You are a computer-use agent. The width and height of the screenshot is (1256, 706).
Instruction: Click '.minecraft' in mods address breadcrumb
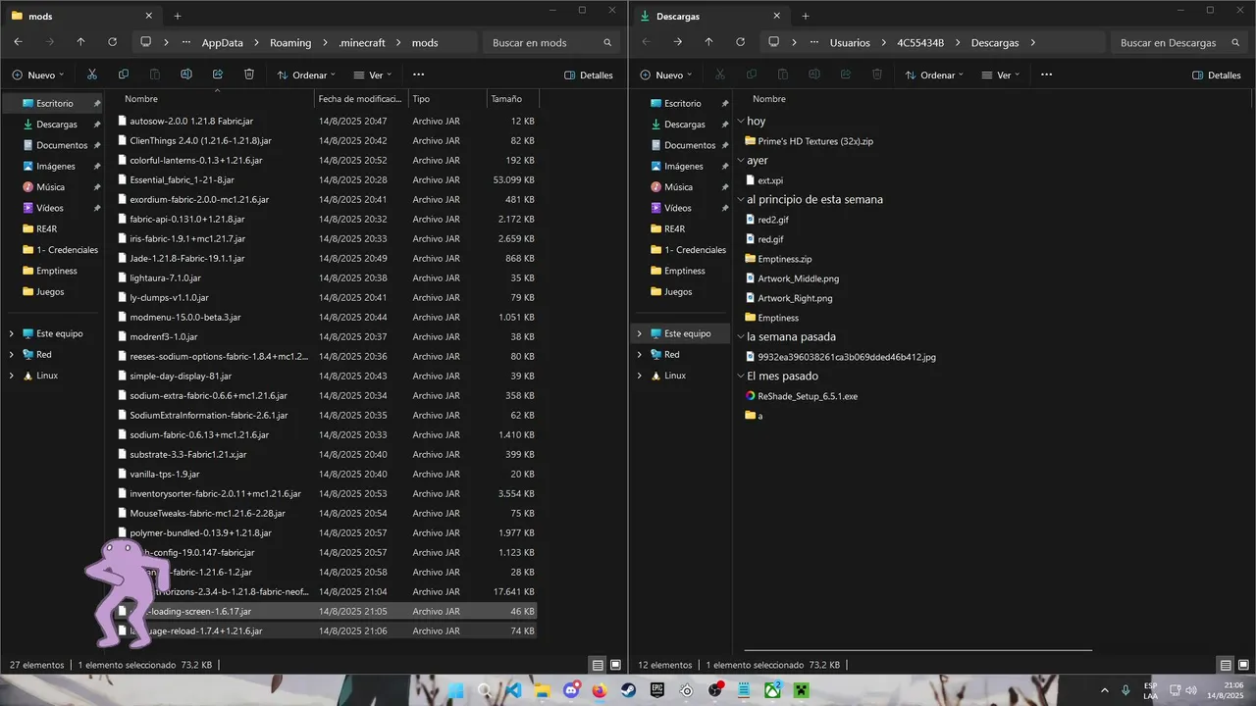tap(362, 42)
